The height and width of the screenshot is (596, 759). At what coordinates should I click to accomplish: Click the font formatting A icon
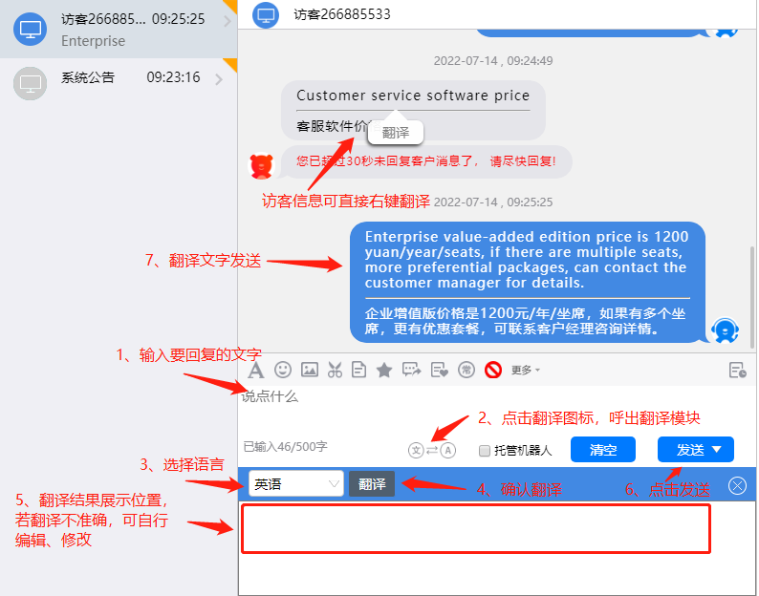pos(256,370)
